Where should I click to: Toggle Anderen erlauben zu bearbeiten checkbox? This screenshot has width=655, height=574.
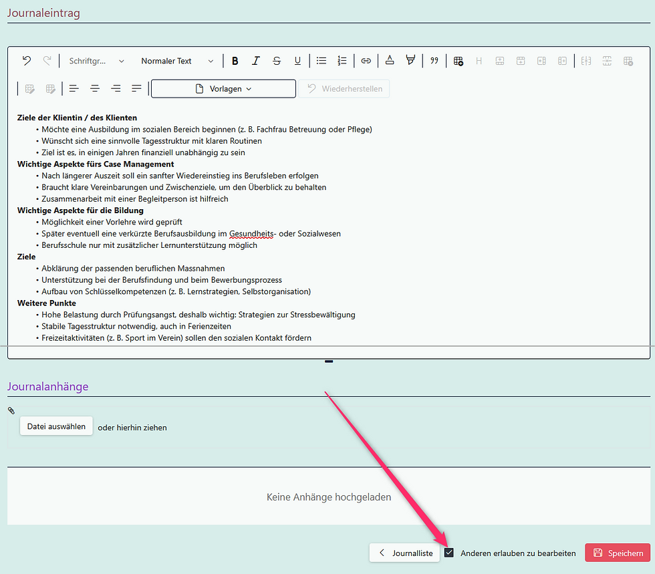pyautogui.click(x=449, y=553)
